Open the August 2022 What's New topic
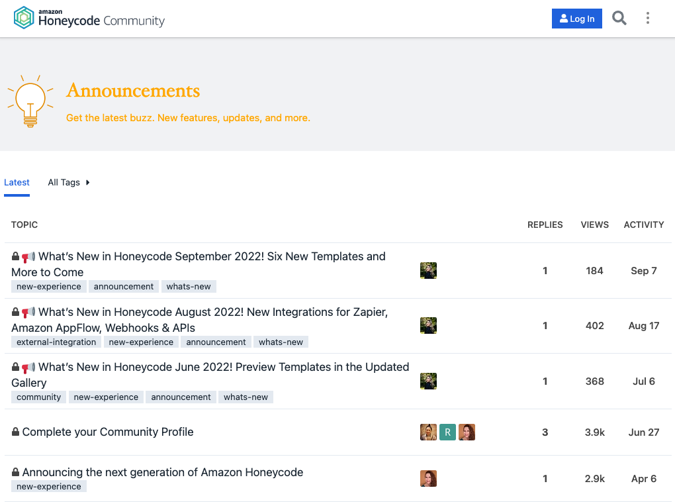 pyautogui.click(x=200, y=320)
